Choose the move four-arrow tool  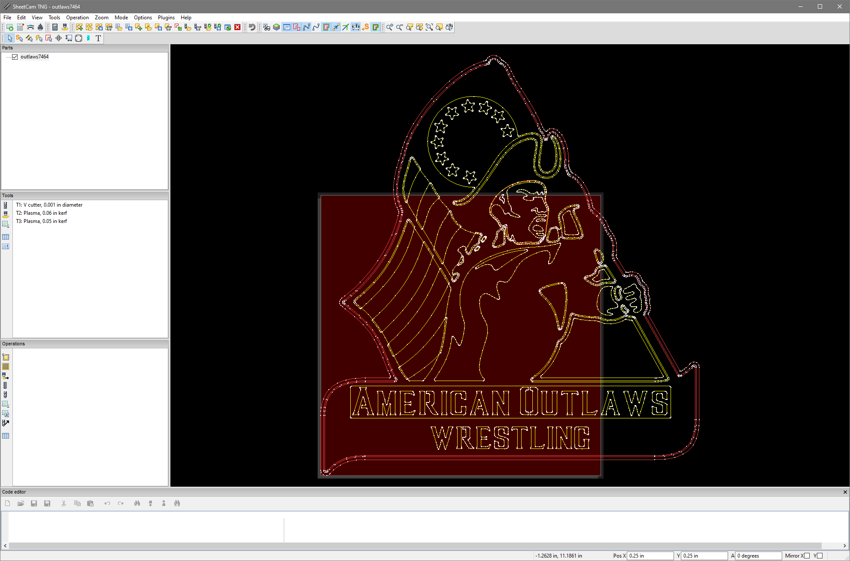59,38
